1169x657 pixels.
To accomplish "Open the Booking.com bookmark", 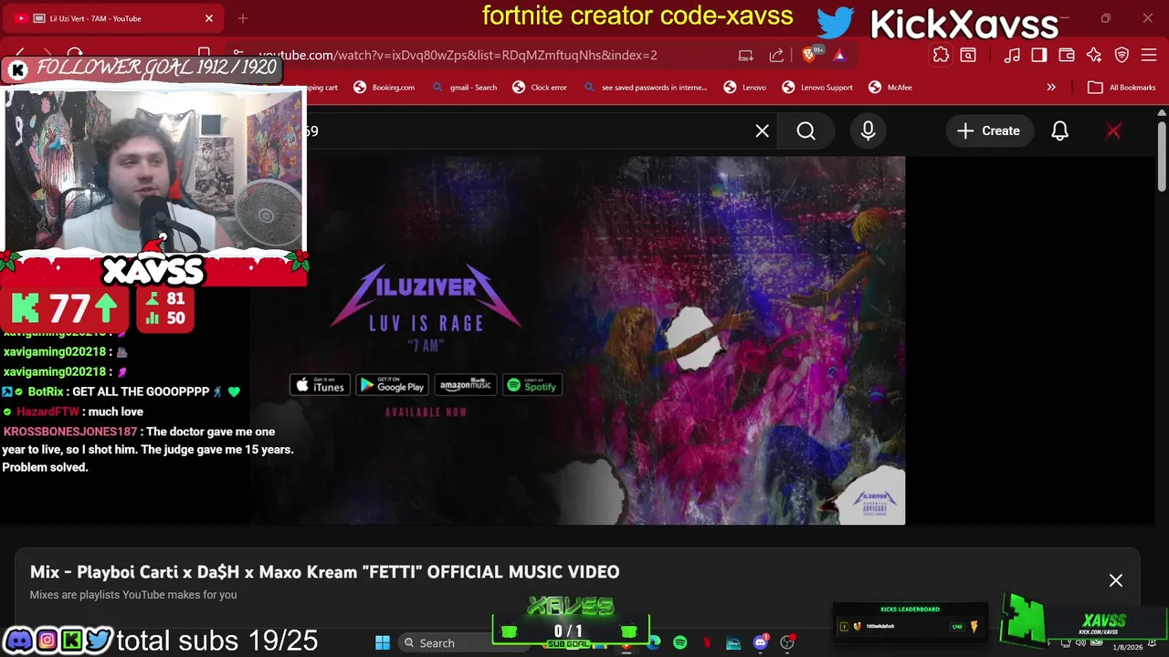I will (384, 88).
